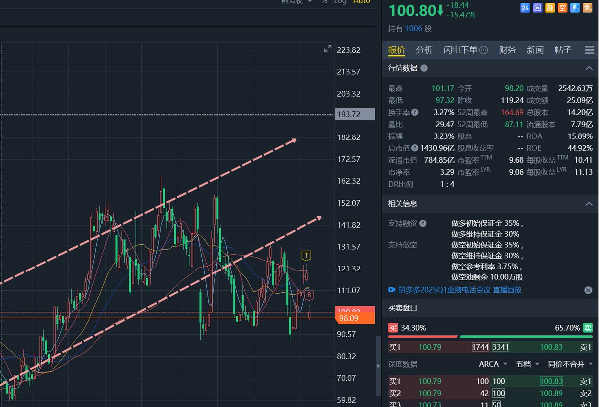Toggle Auto scale on the chart

pos(362,2)
